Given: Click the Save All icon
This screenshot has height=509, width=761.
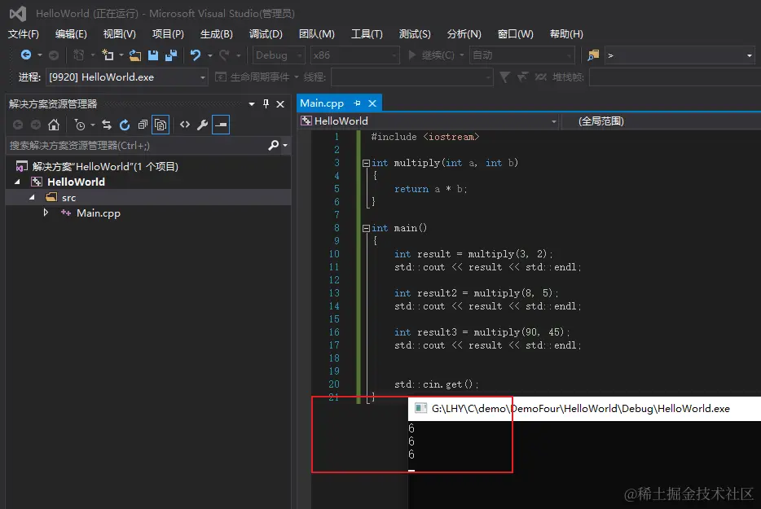Looking at the screenshot, I should pyautogui.click(x=171, y=55).
